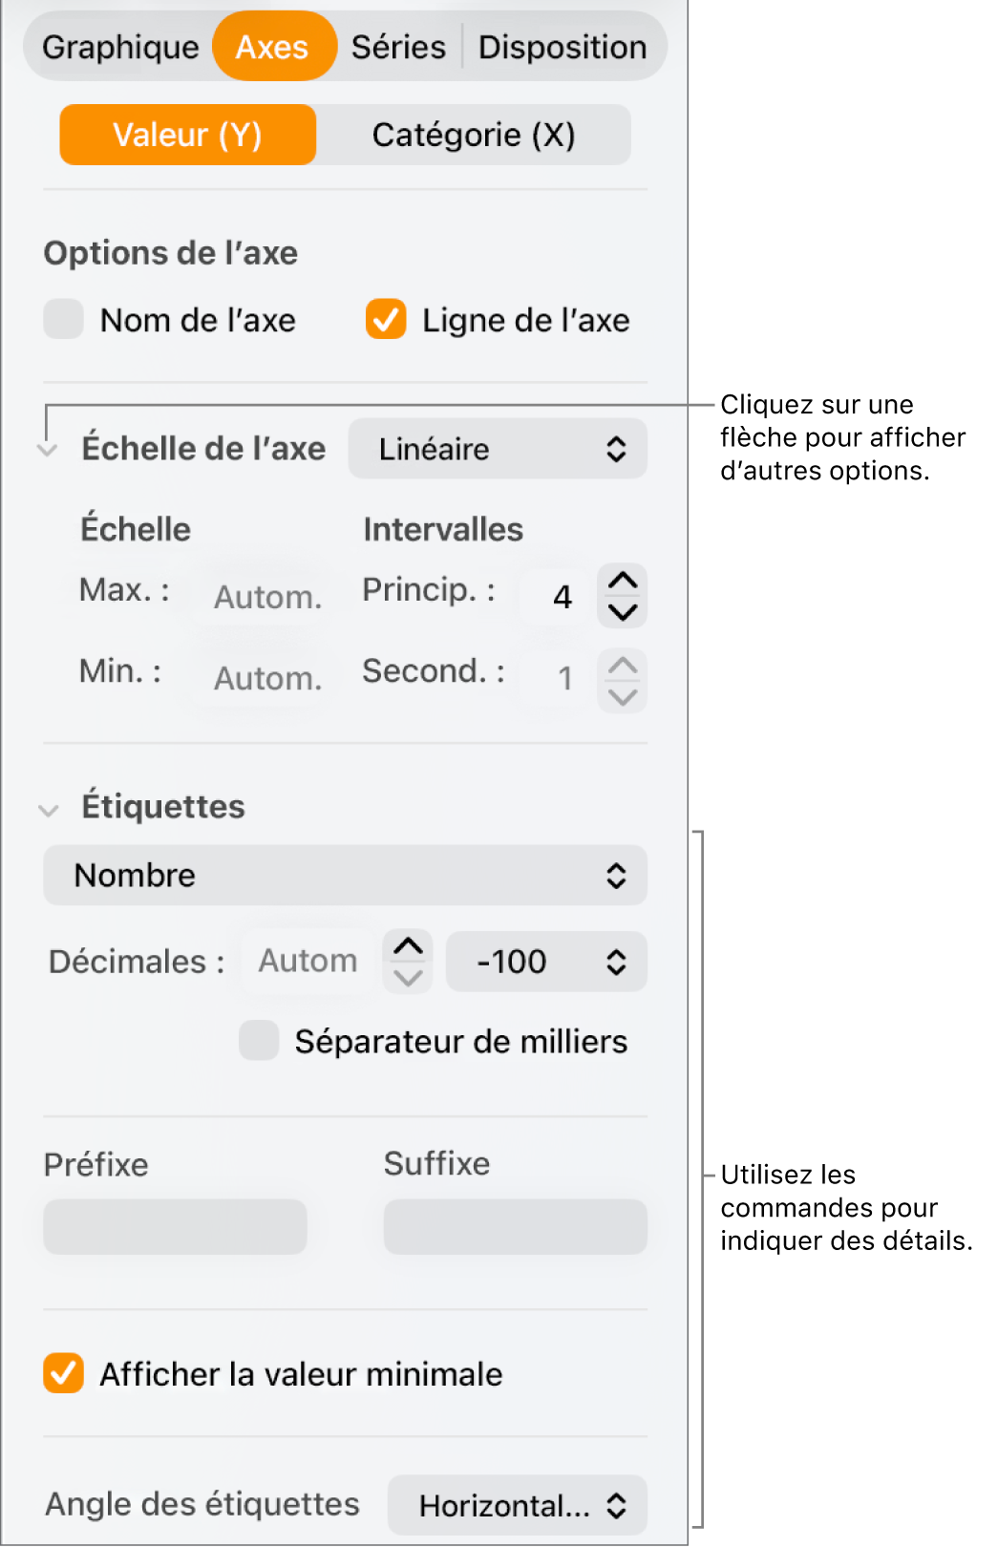Open the -100 negative number style dropdown

click(x=545, y=962)
